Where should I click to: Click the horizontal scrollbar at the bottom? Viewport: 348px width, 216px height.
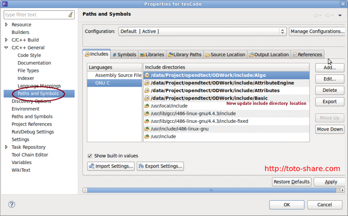coord(211,191)
